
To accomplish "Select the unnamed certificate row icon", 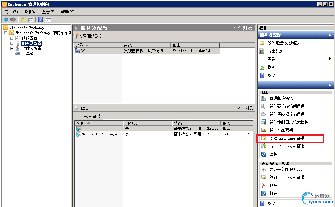I will pos(78,129).
